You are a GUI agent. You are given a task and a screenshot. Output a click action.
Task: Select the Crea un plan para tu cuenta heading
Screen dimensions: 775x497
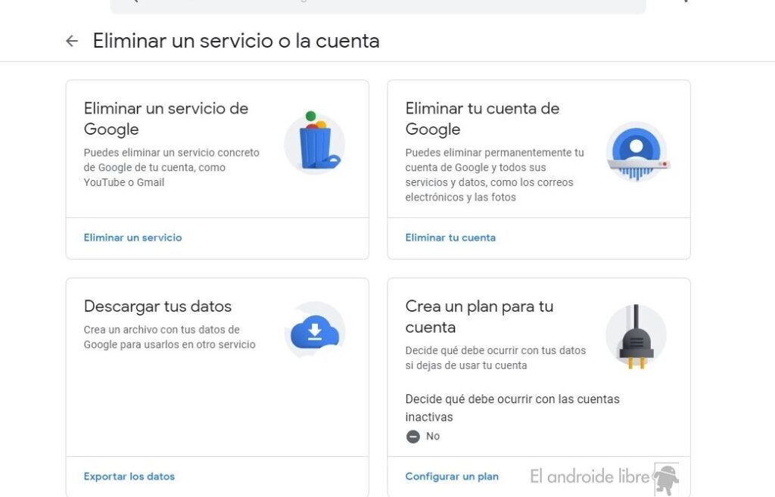point(479,317)
